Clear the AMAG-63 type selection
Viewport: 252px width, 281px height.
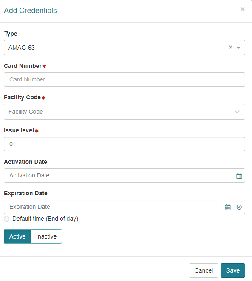click(230, 47)
